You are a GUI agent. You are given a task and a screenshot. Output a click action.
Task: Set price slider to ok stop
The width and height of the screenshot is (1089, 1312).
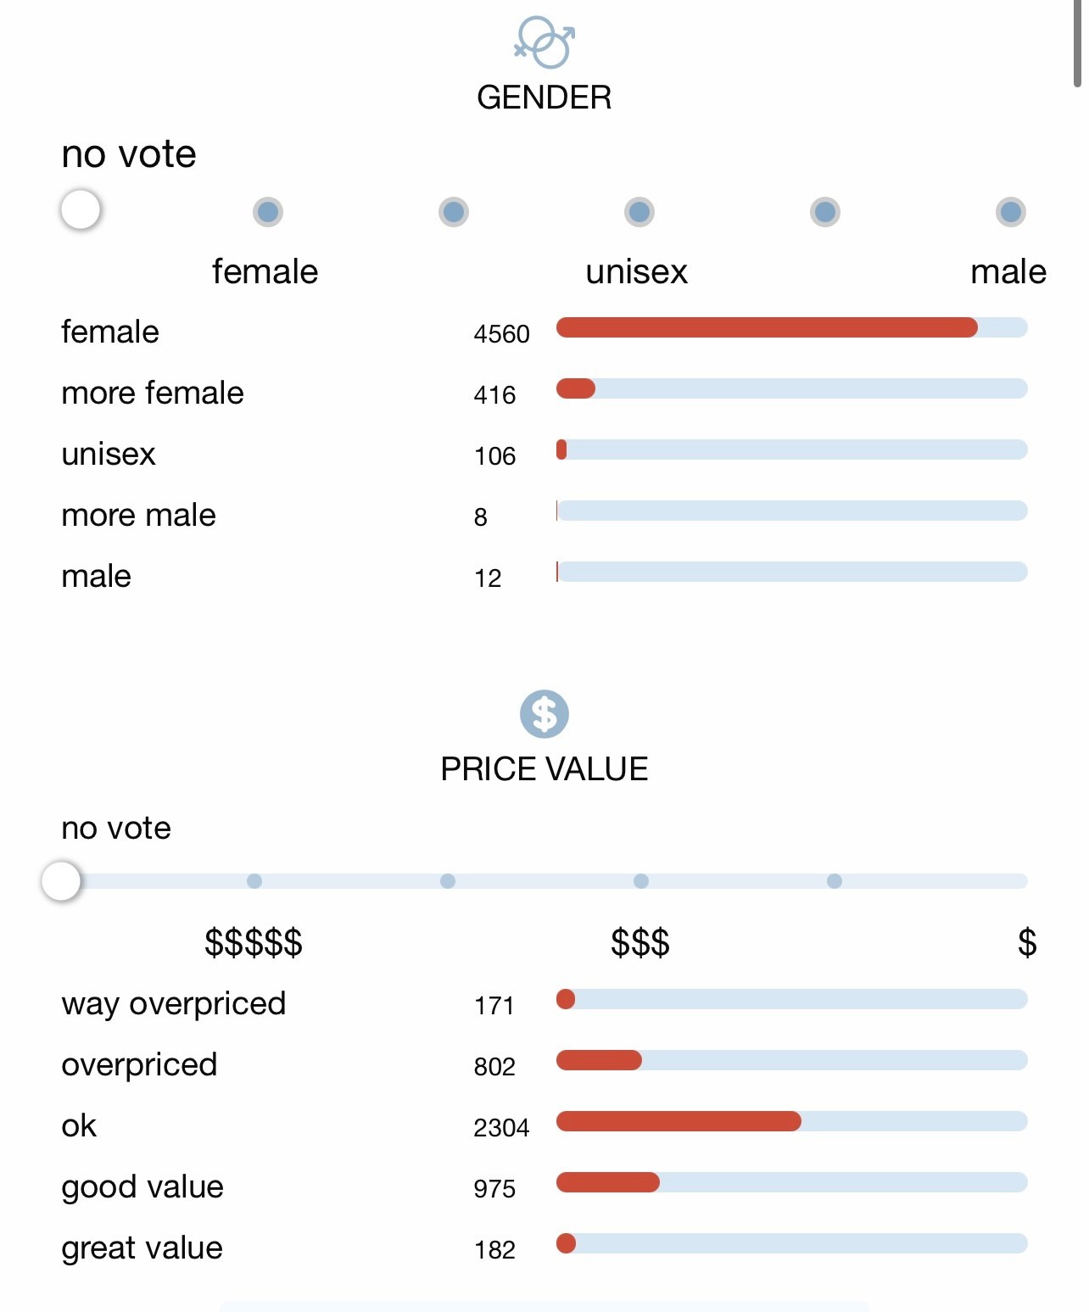point(641,881)
